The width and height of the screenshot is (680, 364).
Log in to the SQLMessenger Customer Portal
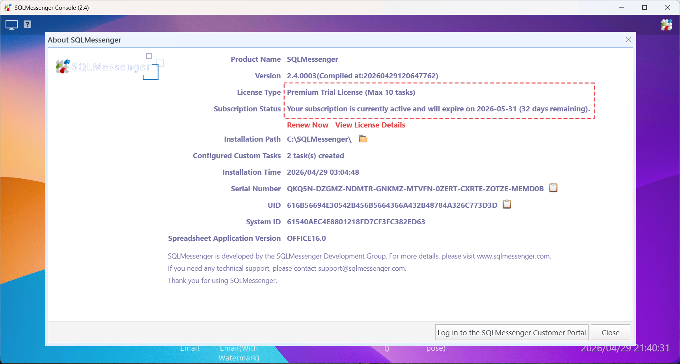click(x=512, y=333)
